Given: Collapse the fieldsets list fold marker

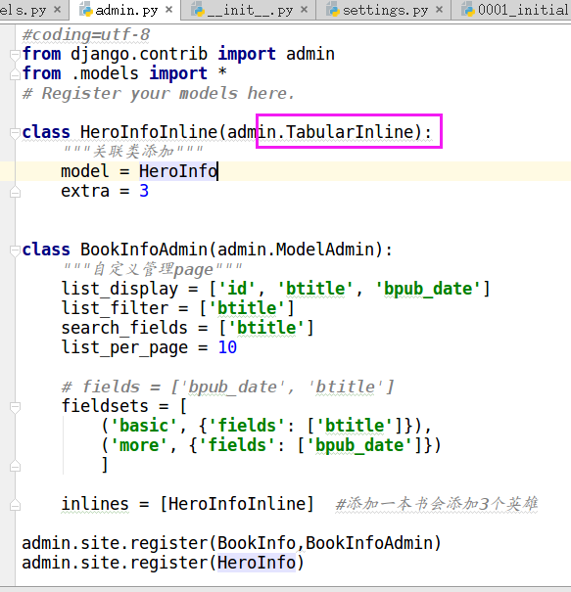Looking at the screenshot, I should click(x=15, y=407).
